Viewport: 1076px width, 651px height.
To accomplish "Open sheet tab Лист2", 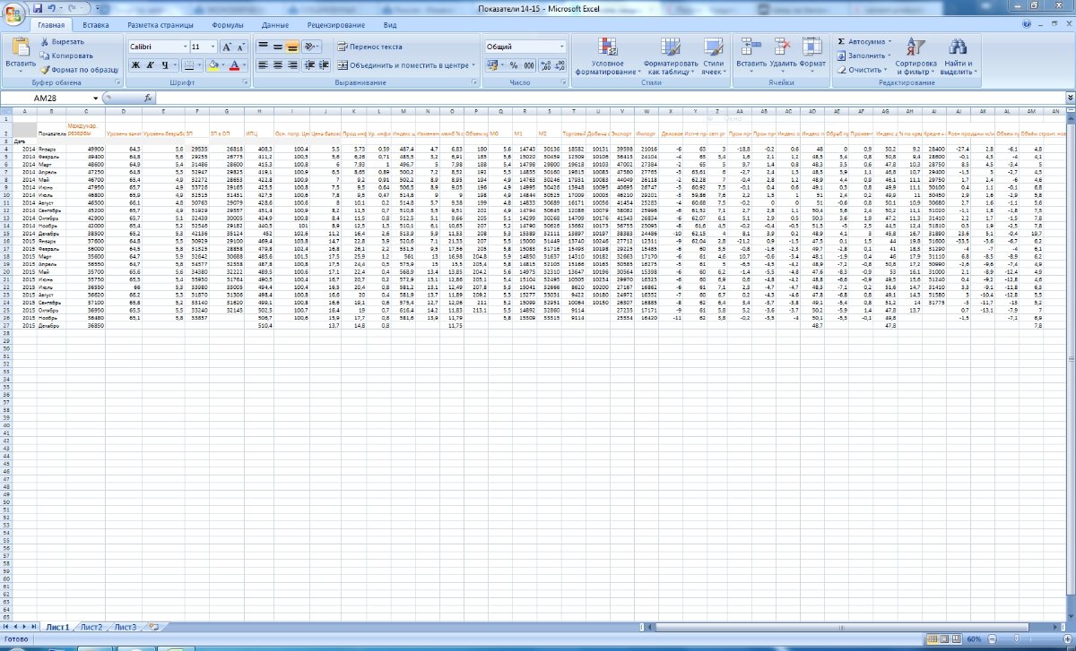I will 91,627.
